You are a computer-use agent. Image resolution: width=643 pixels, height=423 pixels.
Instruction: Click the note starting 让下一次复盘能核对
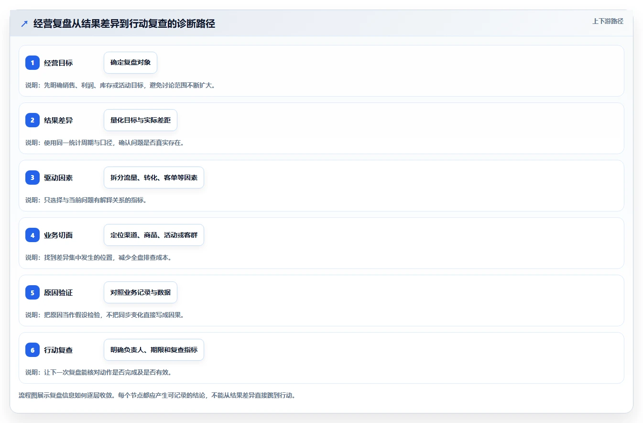(98, 372)
